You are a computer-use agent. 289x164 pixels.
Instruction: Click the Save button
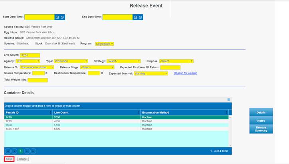tap(9, 159)
